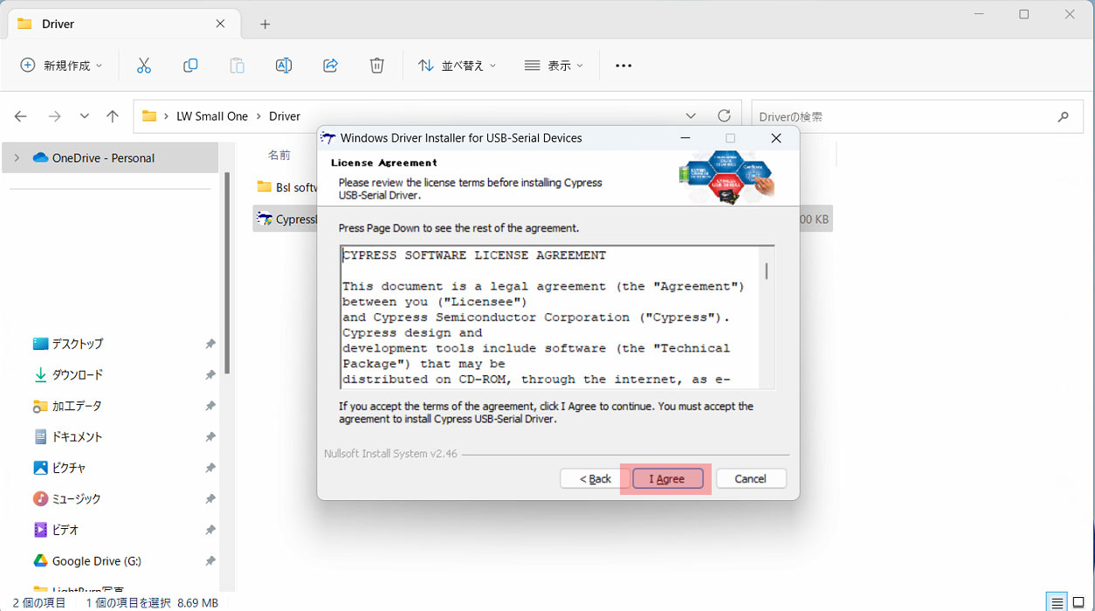This screenshot has height=611, width=1095.
Task: Open the 表示 view dropdown
Action: [553, 65]
